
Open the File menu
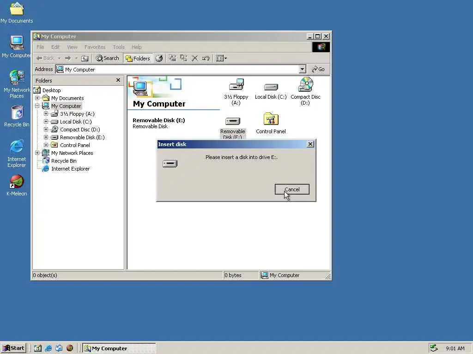pyautogui.click(x=40, y=47)
